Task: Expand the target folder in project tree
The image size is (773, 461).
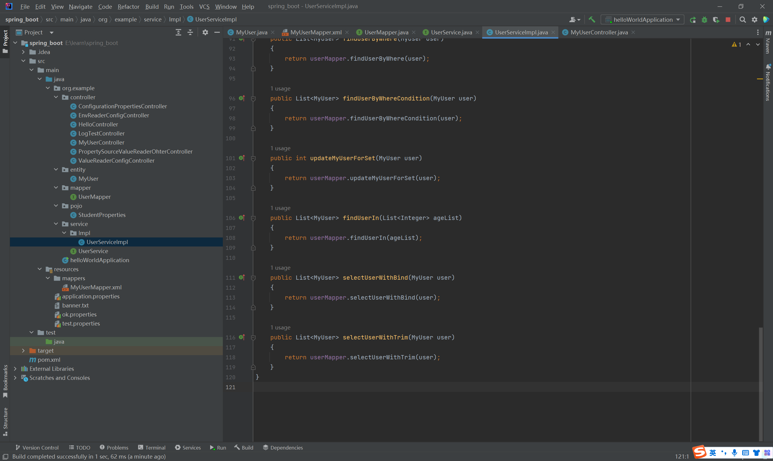Action: tap(23, 350)
